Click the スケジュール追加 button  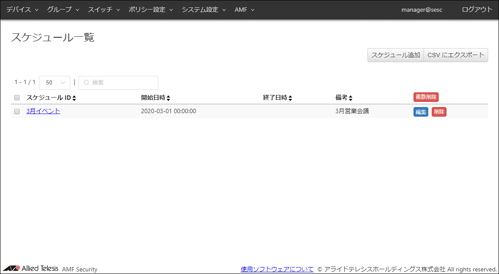395,55
